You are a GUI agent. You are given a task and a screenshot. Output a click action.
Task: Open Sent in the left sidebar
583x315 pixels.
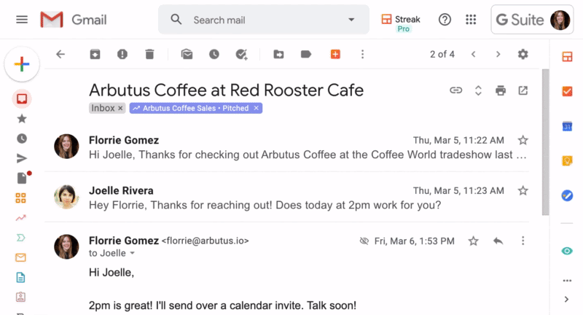coord(22,158)
